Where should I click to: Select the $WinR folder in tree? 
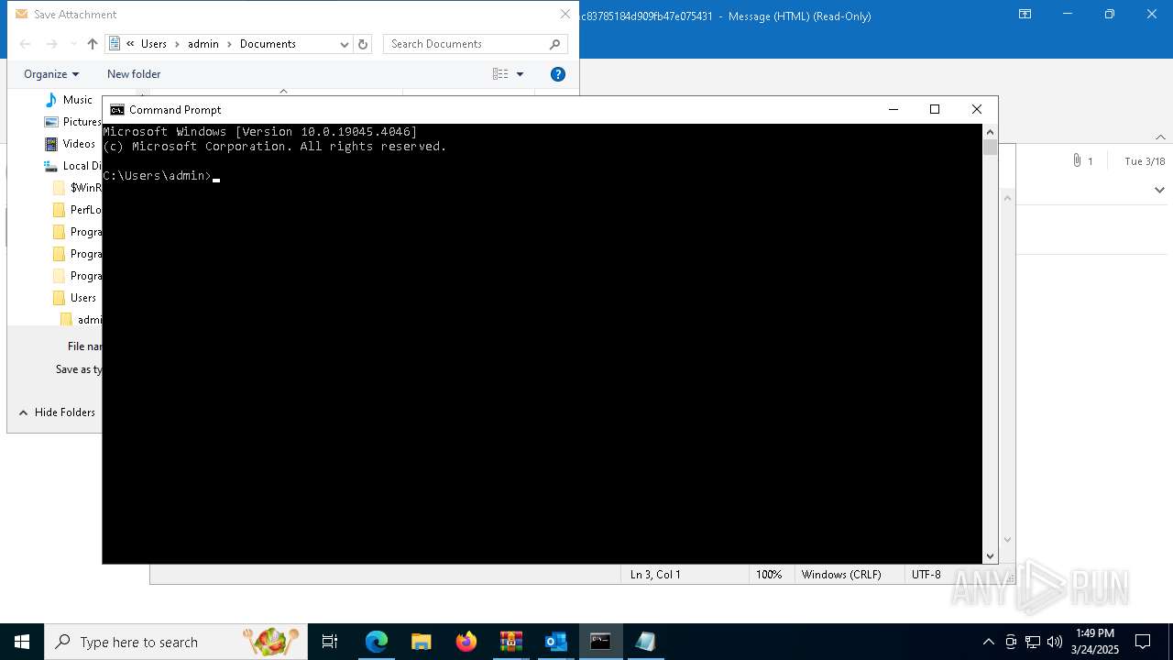[79, 188]
